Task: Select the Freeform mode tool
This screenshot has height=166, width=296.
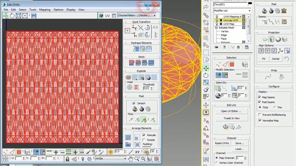Action: [x=25, y=16]
